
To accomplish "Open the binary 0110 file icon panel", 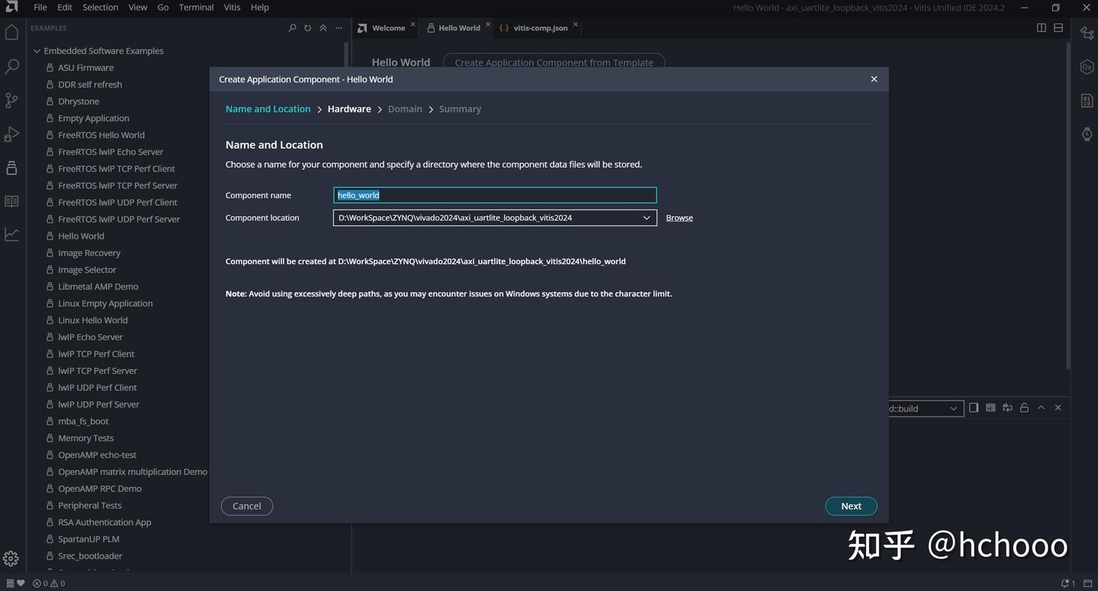I will pyautogui.click(x=1087, y=101).
